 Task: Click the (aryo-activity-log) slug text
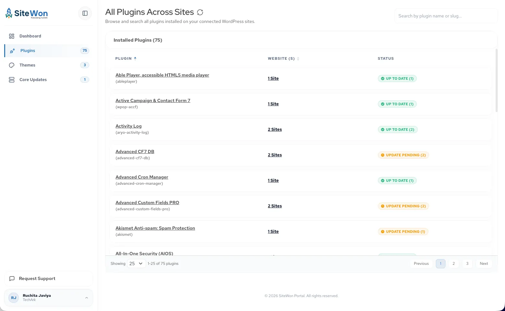point(132,132)
